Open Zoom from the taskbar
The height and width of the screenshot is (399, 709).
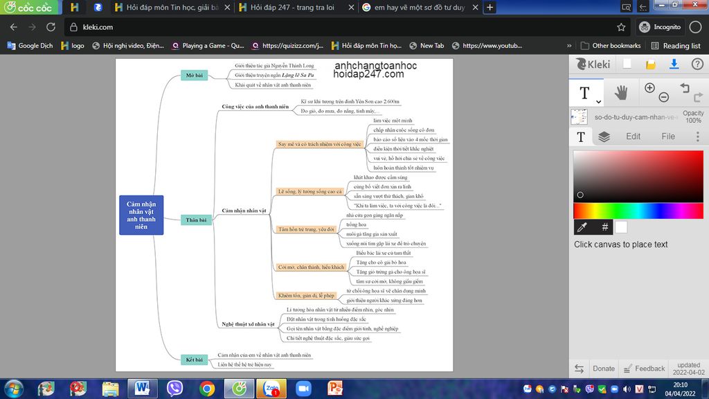[303, 389]
